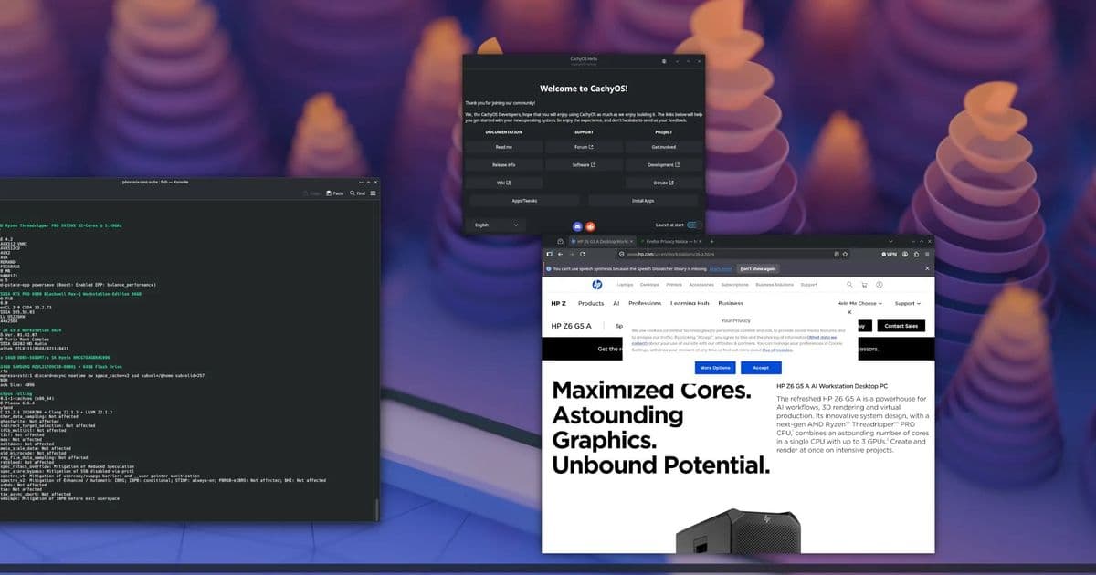Open Development in CachyOS Hello
Screen dimensions: 1096x575
click(663, 165)
